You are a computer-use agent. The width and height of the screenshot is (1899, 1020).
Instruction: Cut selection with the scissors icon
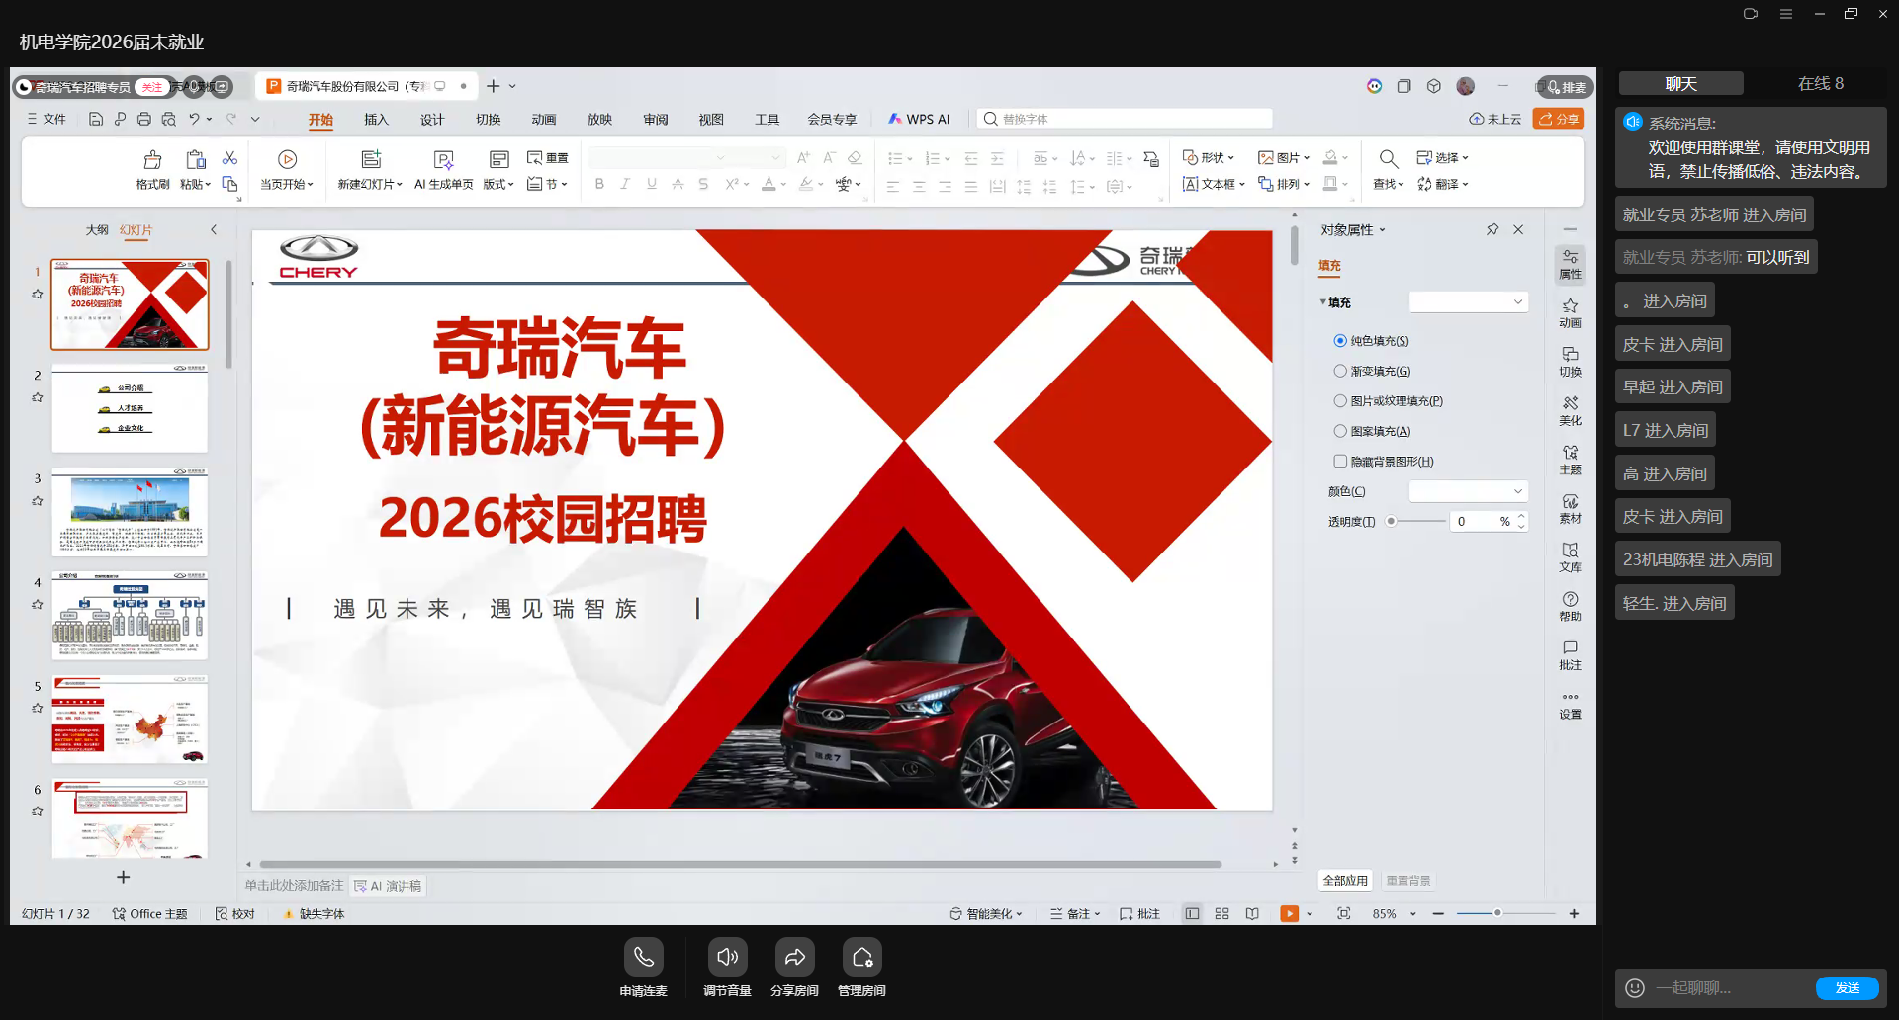[229, 158]
